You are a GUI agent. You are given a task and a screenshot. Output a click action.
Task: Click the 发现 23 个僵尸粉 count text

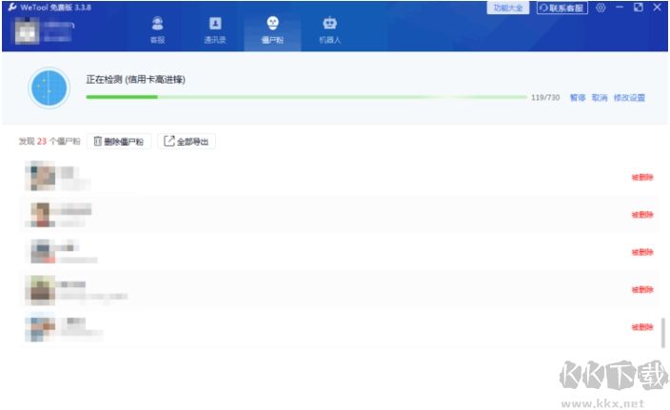coord(49,142)
